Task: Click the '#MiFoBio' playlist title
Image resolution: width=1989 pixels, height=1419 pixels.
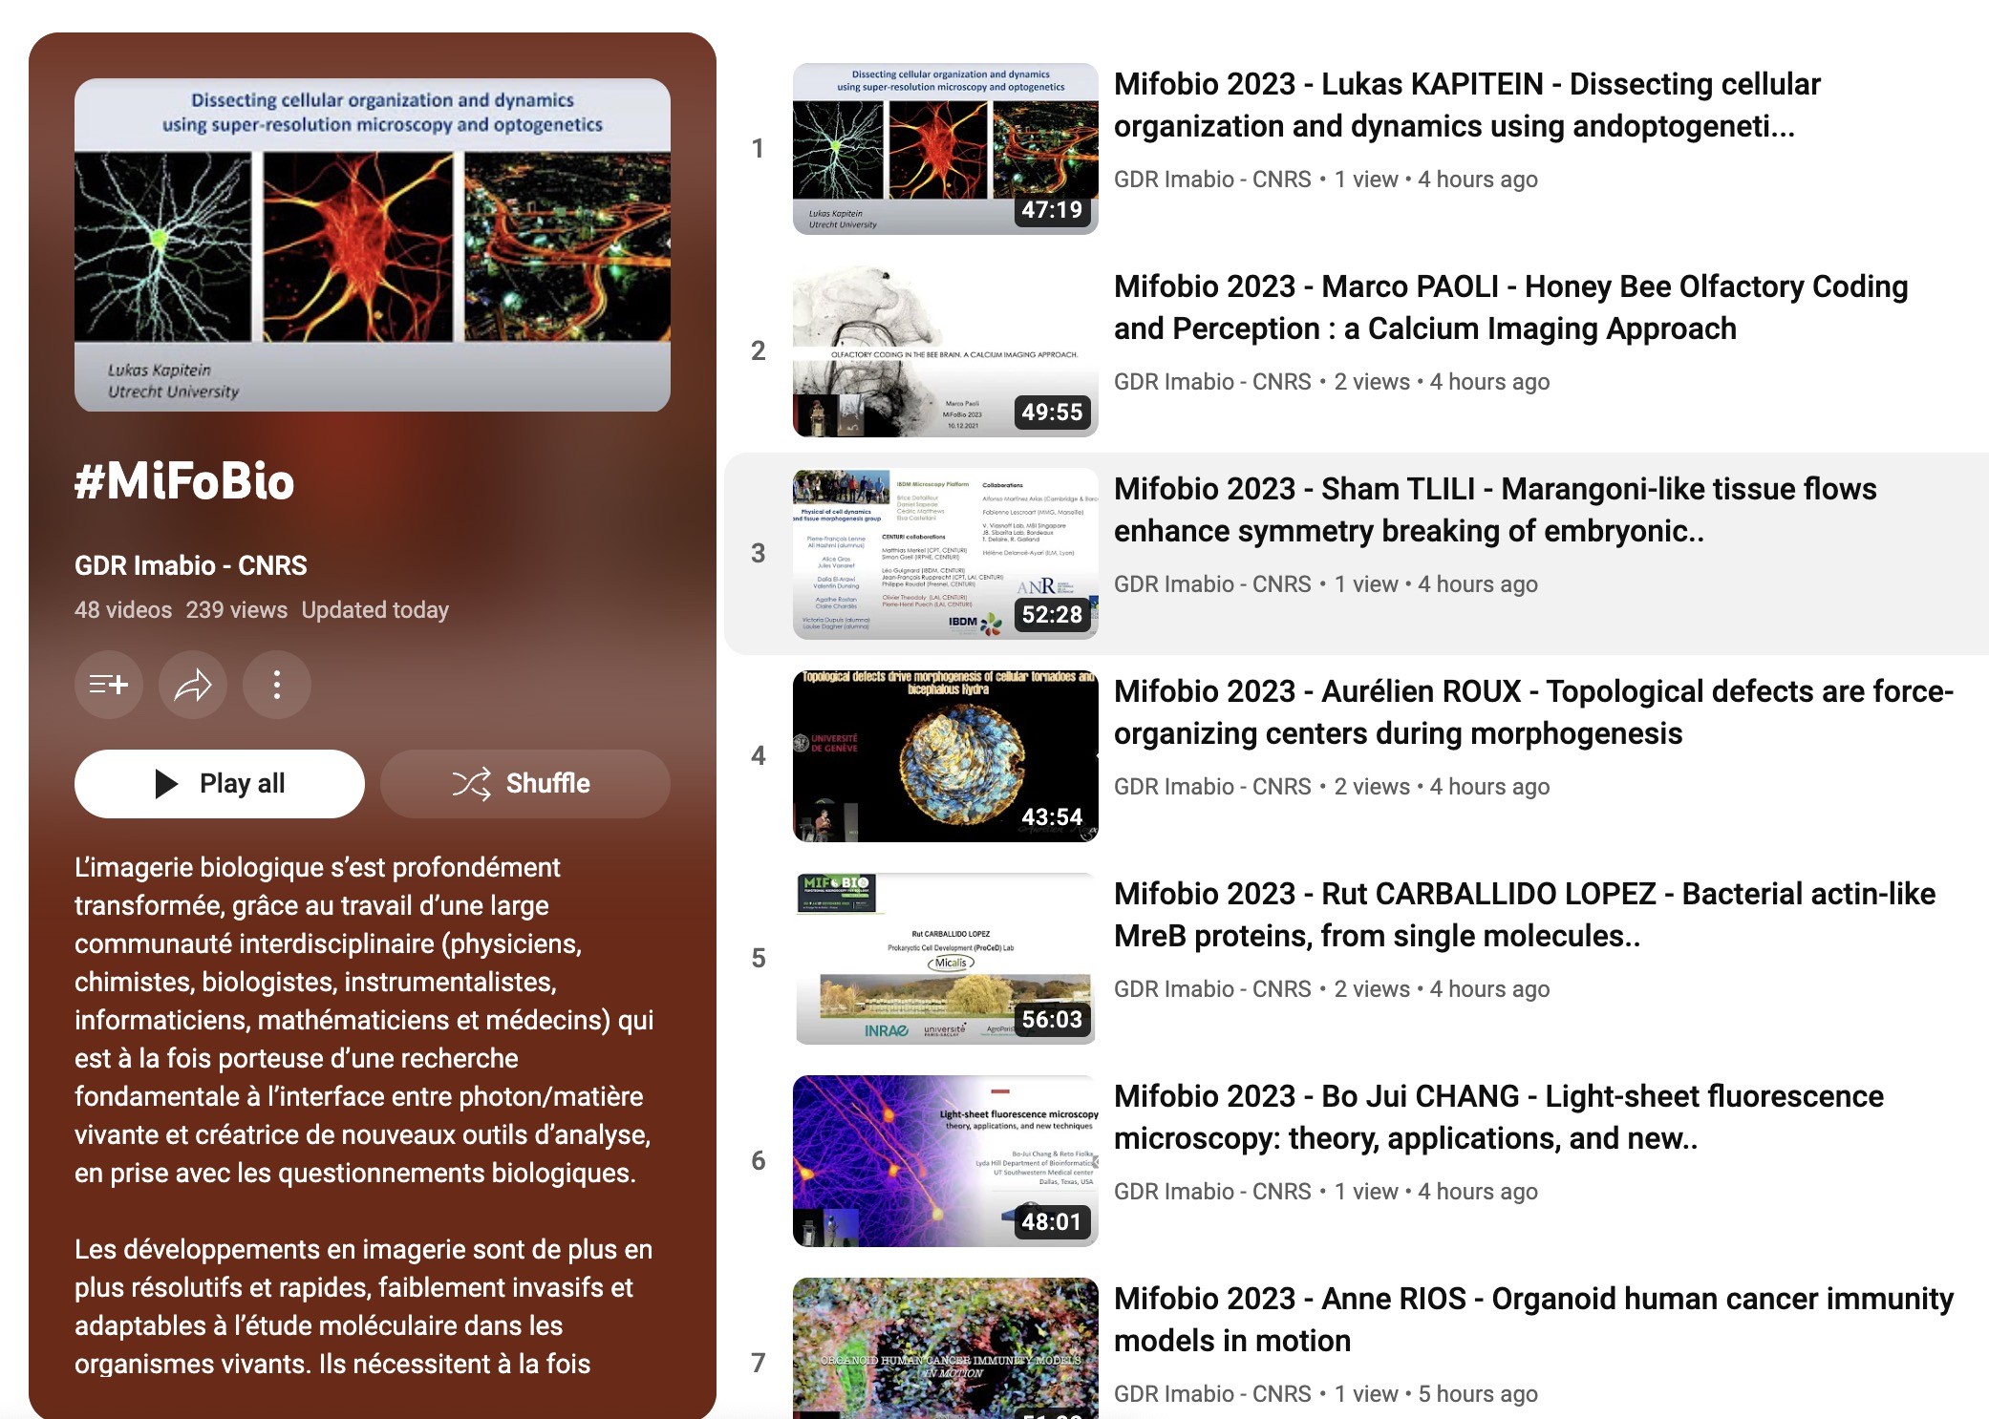Action: click(x=184, y=481)
